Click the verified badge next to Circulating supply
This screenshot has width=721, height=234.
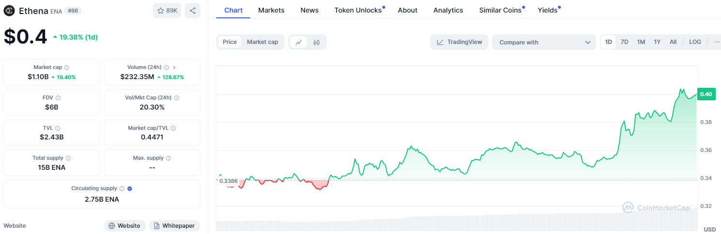[x=130, y=189]
